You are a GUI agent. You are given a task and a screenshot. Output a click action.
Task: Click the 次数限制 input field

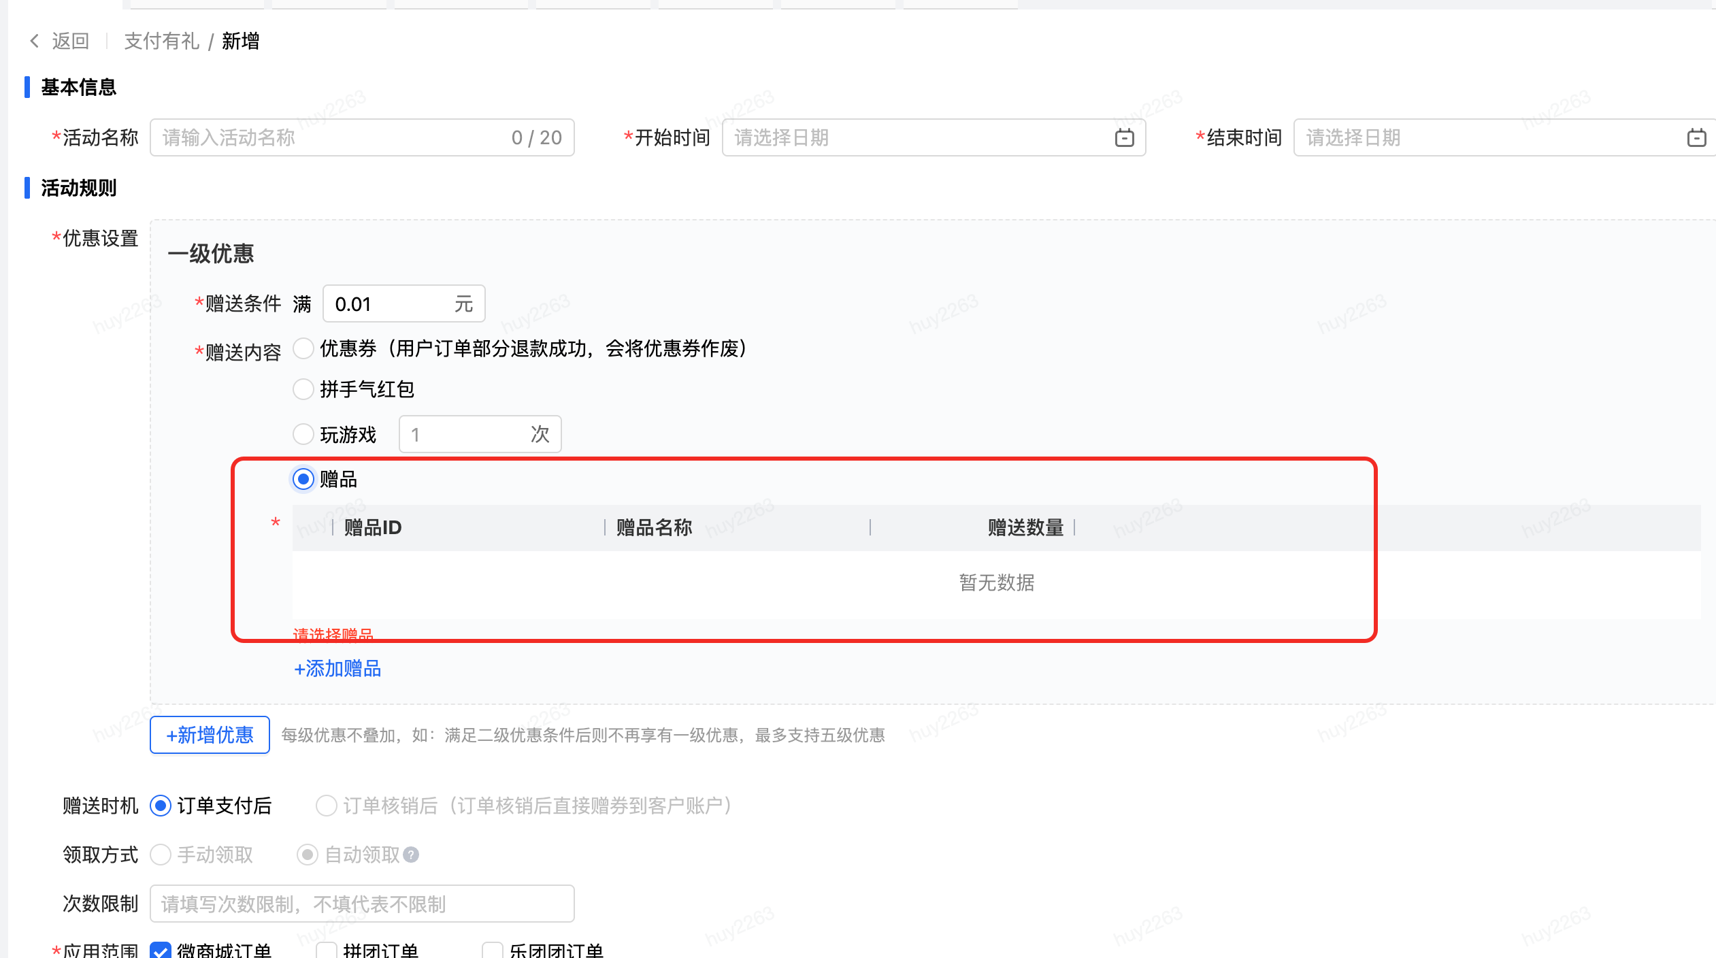click(x=361, y=904)
